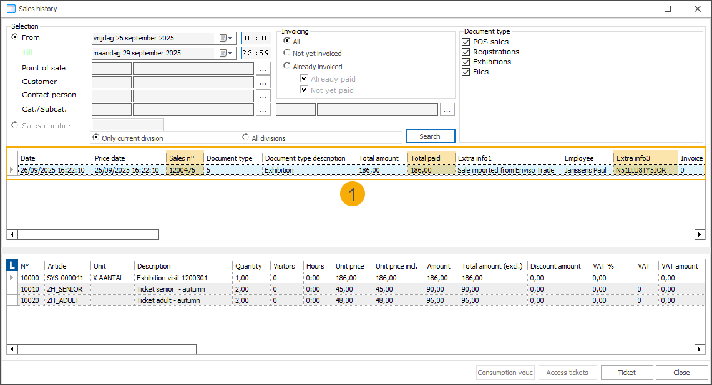Image resolution: width=712 pixels, height=385 pixels.
Task: Click the Cat./Subcat. first ellipsis button
Action: 263,110
